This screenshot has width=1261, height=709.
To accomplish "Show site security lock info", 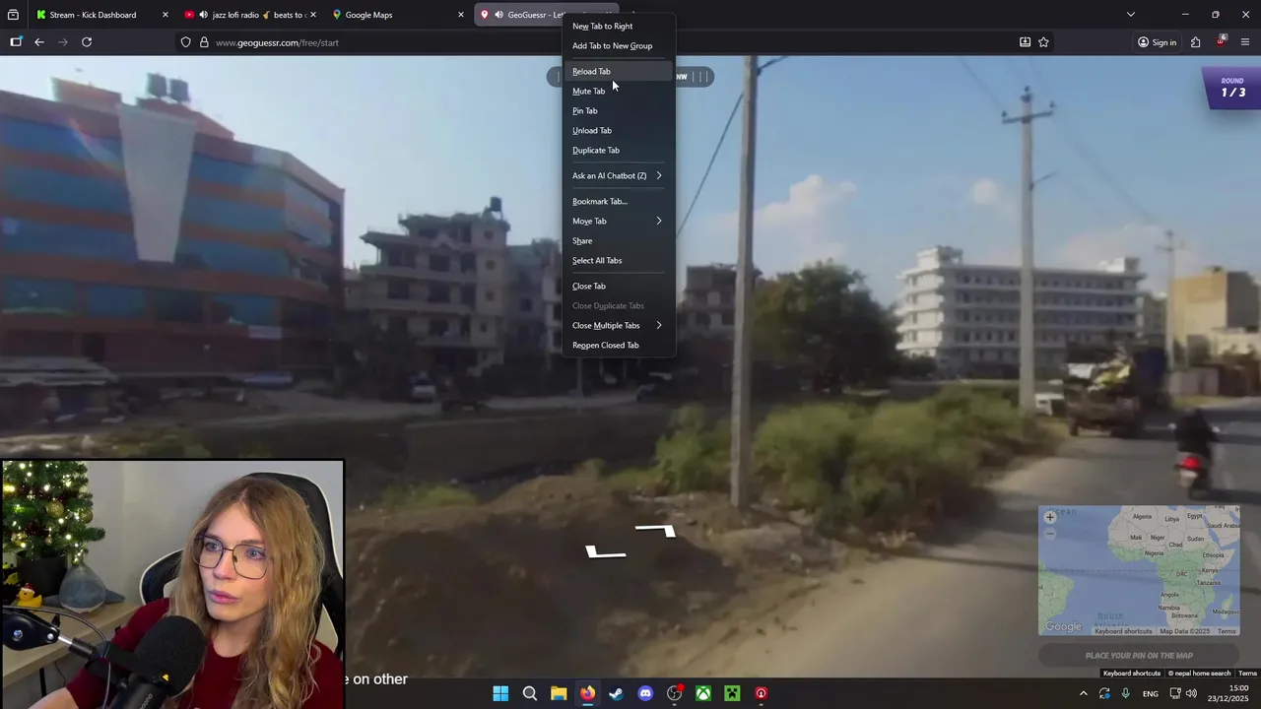I will pyautogui.click(x=204, y=42).
